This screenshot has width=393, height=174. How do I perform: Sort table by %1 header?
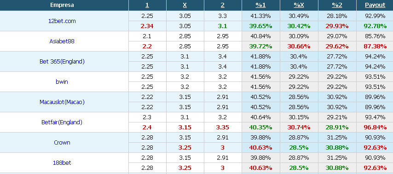coord(260,5)
